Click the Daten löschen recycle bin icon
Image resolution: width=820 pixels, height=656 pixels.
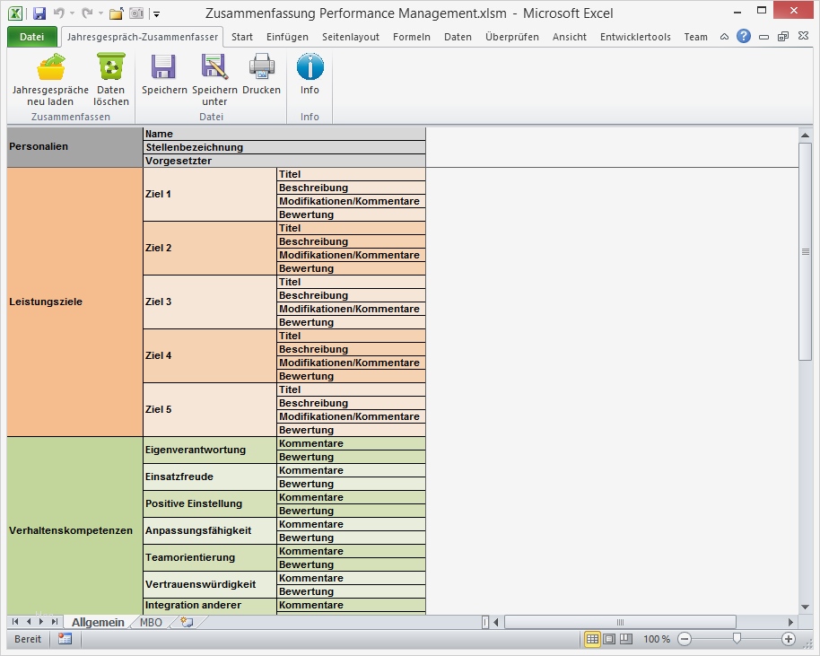coord(111,68)
